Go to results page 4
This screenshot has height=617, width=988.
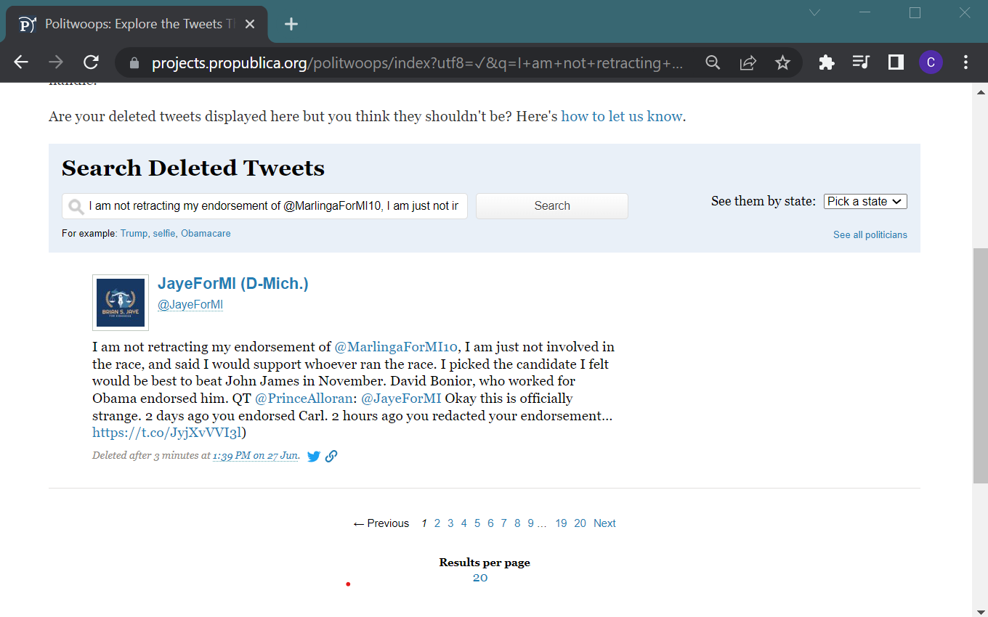click(464, 523)
